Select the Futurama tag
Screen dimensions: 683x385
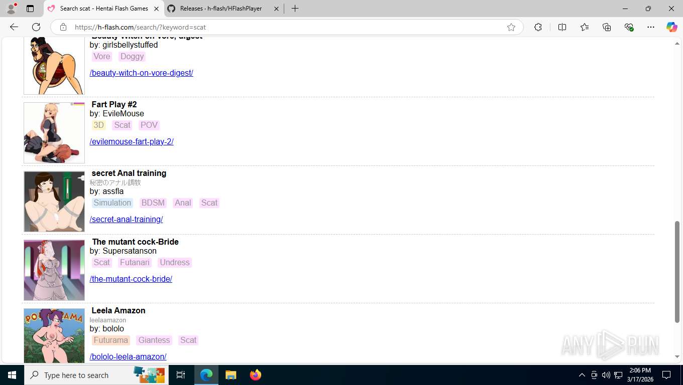pos(110,340)
